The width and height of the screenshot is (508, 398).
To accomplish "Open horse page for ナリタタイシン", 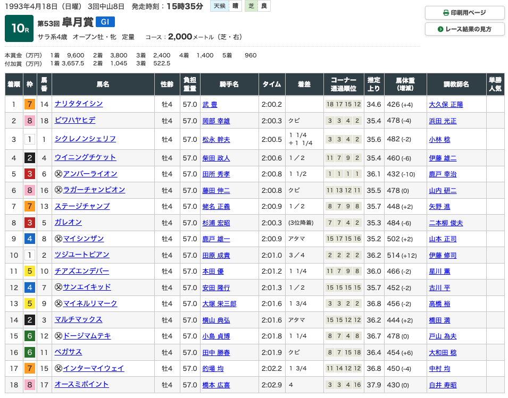I will [x=78, y=104].
